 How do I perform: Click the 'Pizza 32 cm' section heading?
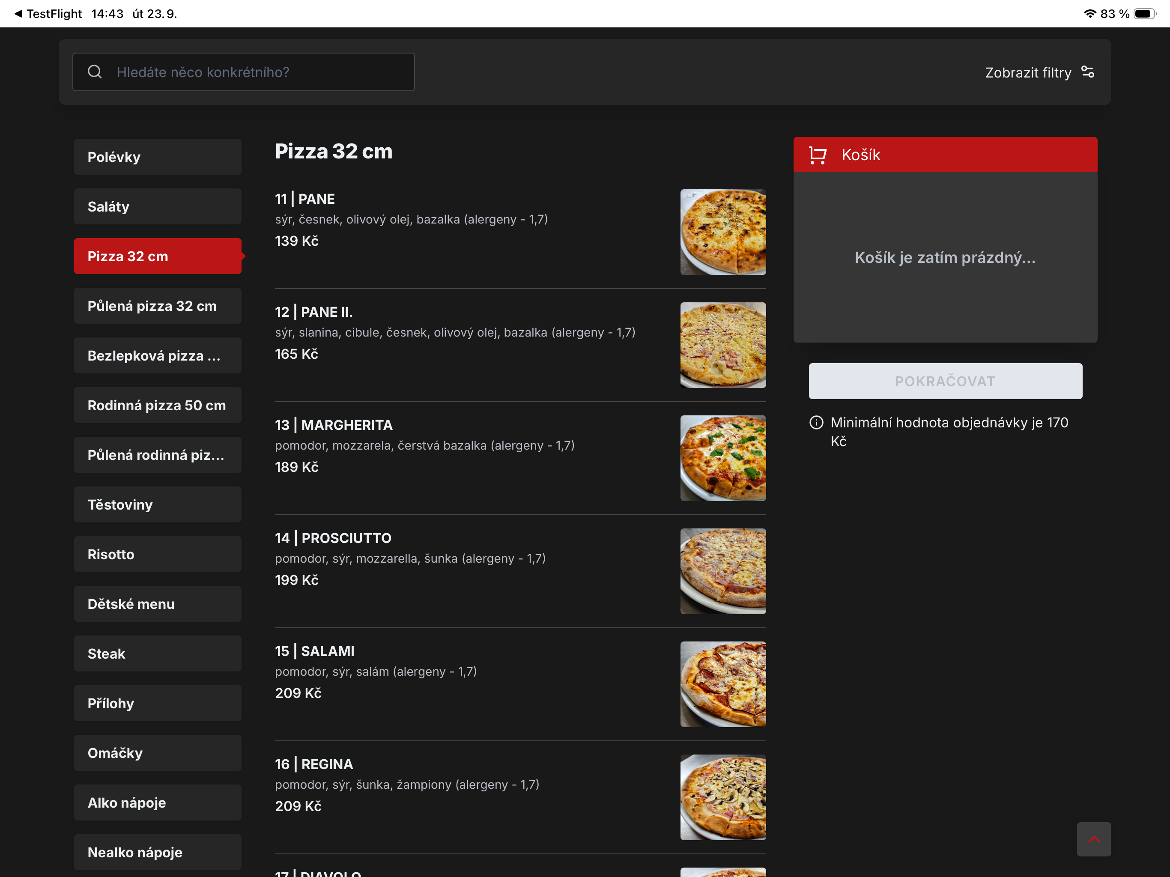[x=334, y=152]
